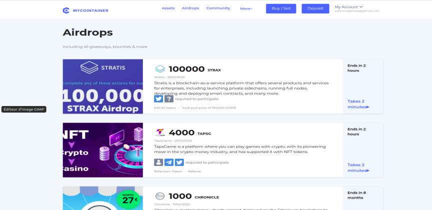This screenshot has height=210, width=432.
Task: Go to the Airdrops menu item
Action: [x=190, y=8]
